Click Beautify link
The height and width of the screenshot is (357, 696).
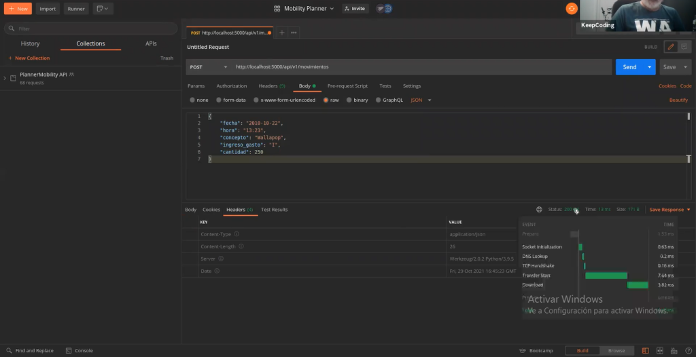point(678,100)
